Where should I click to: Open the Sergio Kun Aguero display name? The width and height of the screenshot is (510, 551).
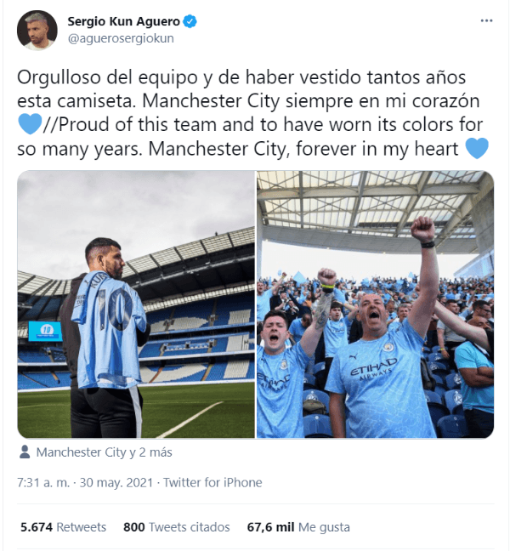tap(123, 21)
